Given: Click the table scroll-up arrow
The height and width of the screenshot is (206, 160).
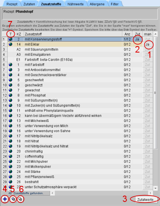Looking at the screenshot, I should (x=156, y=34).
